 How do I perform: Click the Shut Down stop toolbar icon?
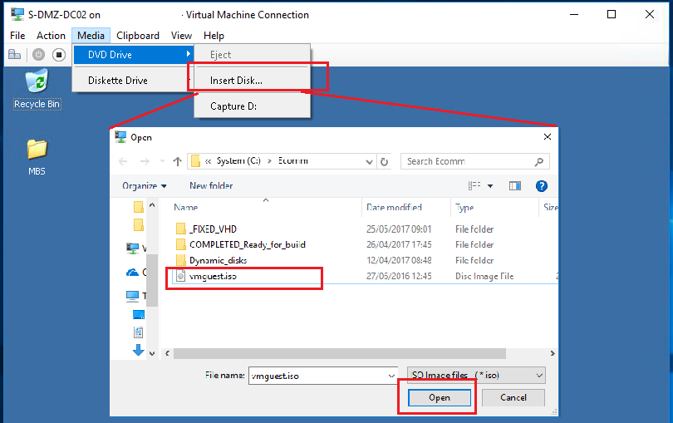[58, 55]
